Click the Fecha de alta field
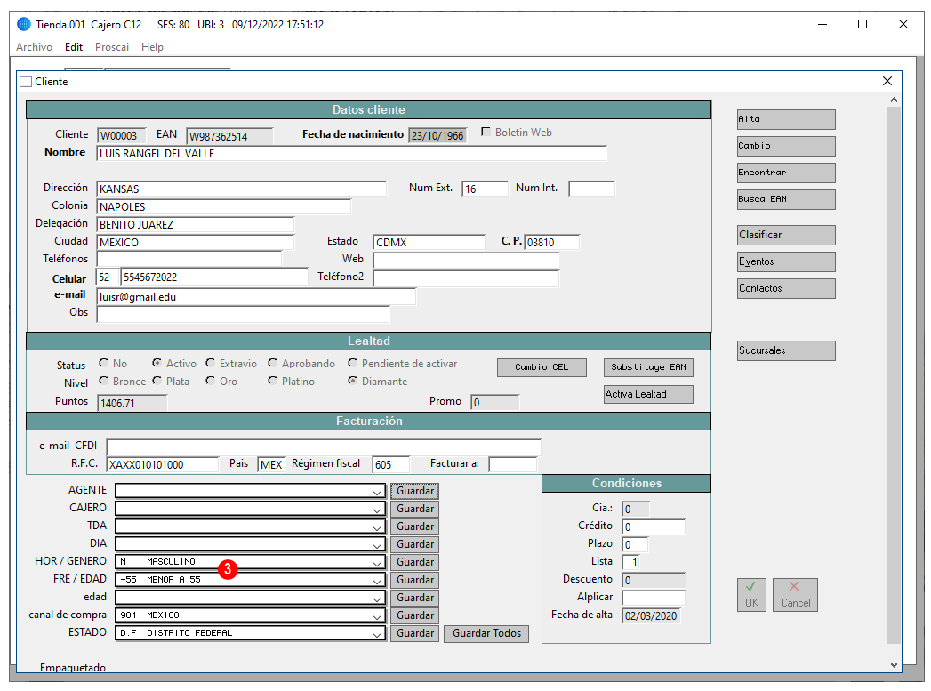Screen dimensions: 931x691 coord(651,615)
